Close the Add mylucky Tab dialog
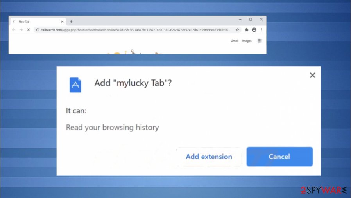The image size is (351, 198). click(312, 75)
